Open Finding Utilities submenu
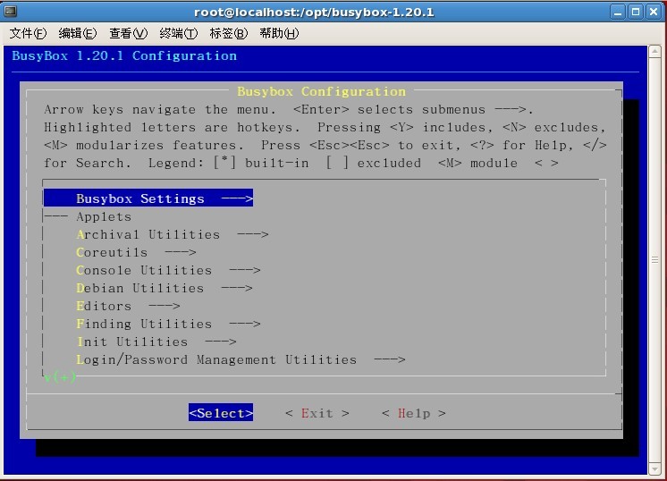The height and width of the screenshot is (481, 667). [x=168, y=324]
